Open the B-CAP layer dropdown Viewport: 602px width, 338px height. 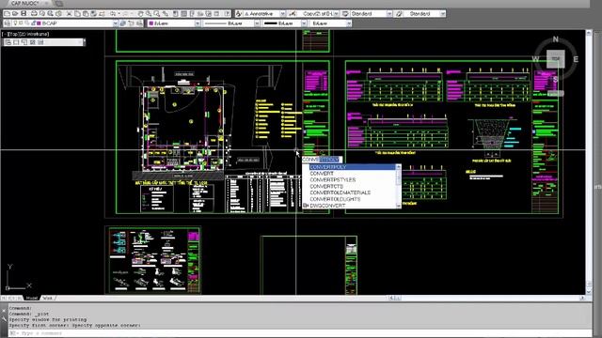coord(115,23)
